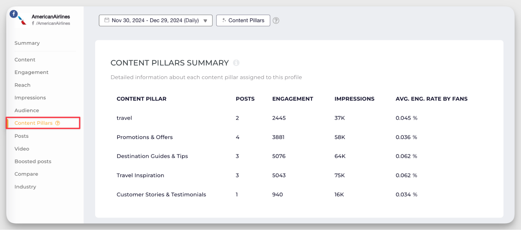Click impressions value 37K
521x230 pixels.
click(340, 118)
